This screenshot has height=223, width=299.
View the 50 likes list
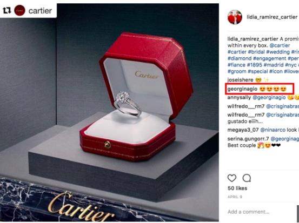[237, 188]
